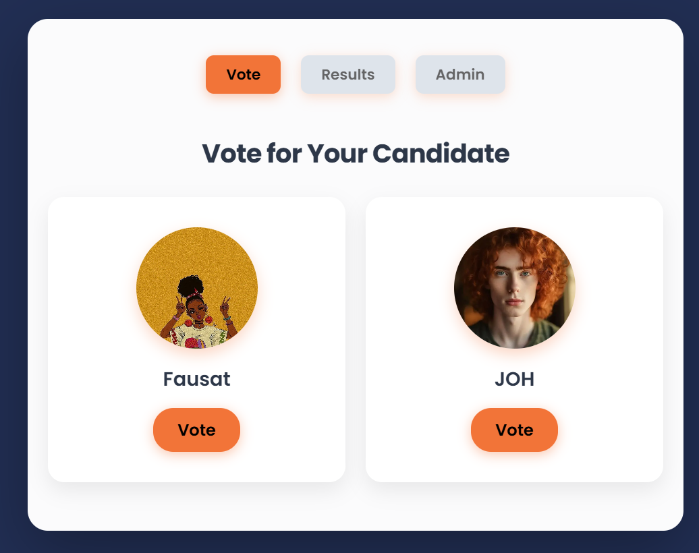Screen dimensions: 699x553
Task: Click the "Vote for Your Candidate" heading
Action: (355, 154)
